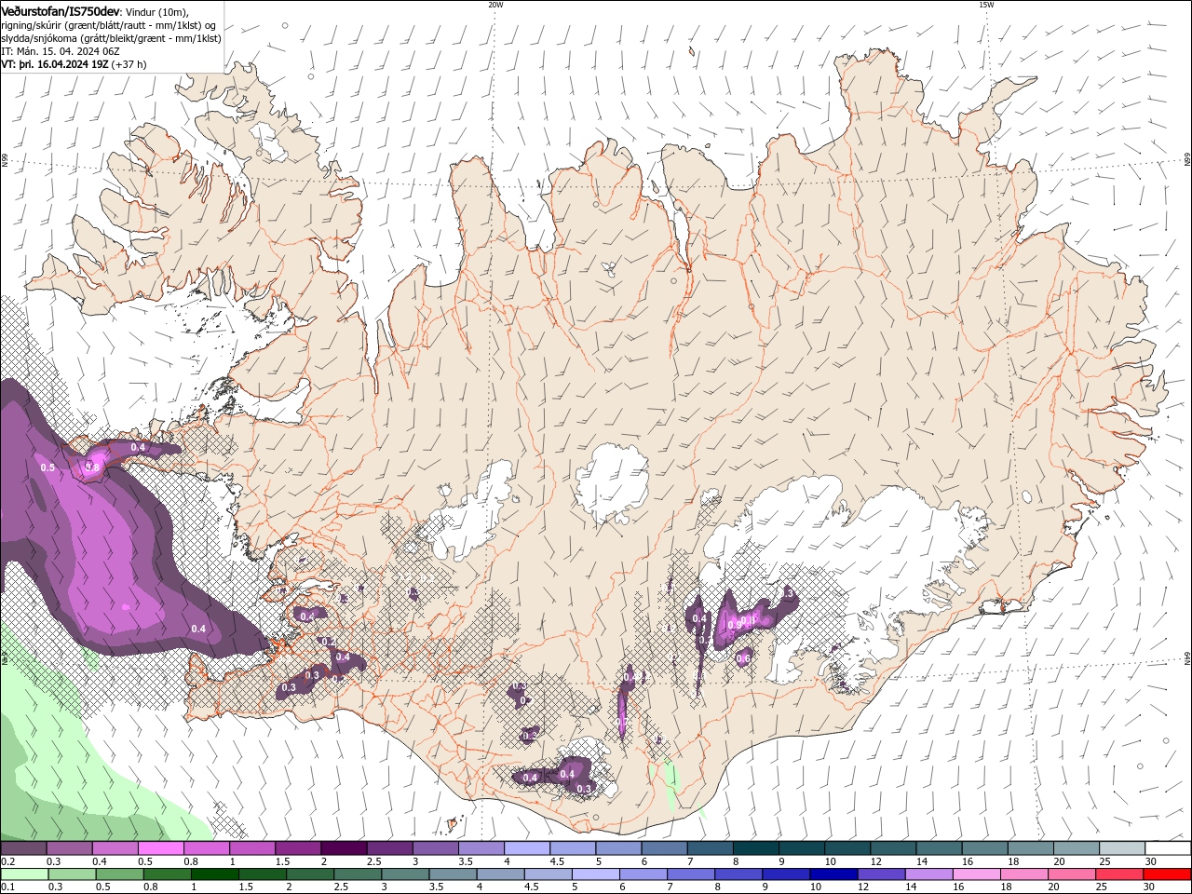This screenshot has width=1192, height=894.
Task: Click the 'rigning/skúrir' legend description line
Action: point(109,25)
